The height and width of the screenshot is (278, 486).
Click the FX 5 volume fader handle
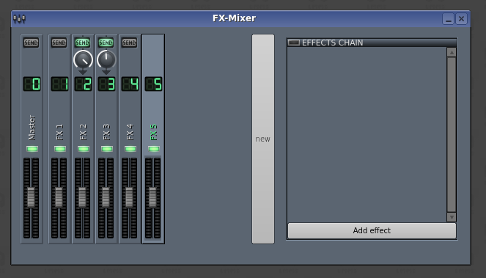click(152, 197)
